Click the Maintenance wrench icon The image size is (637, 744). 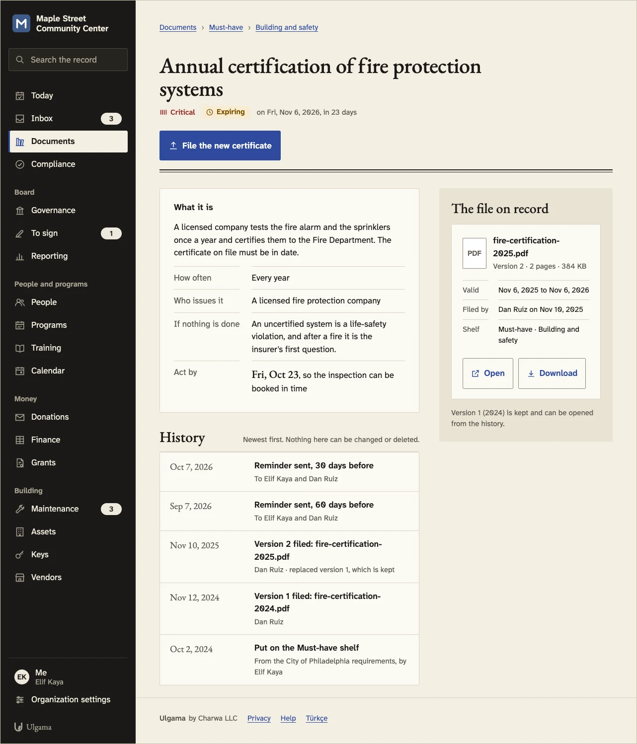[x=20, y=509]
